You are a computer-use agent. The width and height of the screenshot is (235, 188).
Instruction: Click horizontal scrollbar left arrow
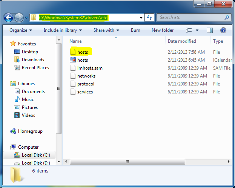tap(66, 162)
